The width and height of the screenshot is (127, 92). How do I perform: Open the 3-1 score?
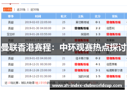point(98,70)
